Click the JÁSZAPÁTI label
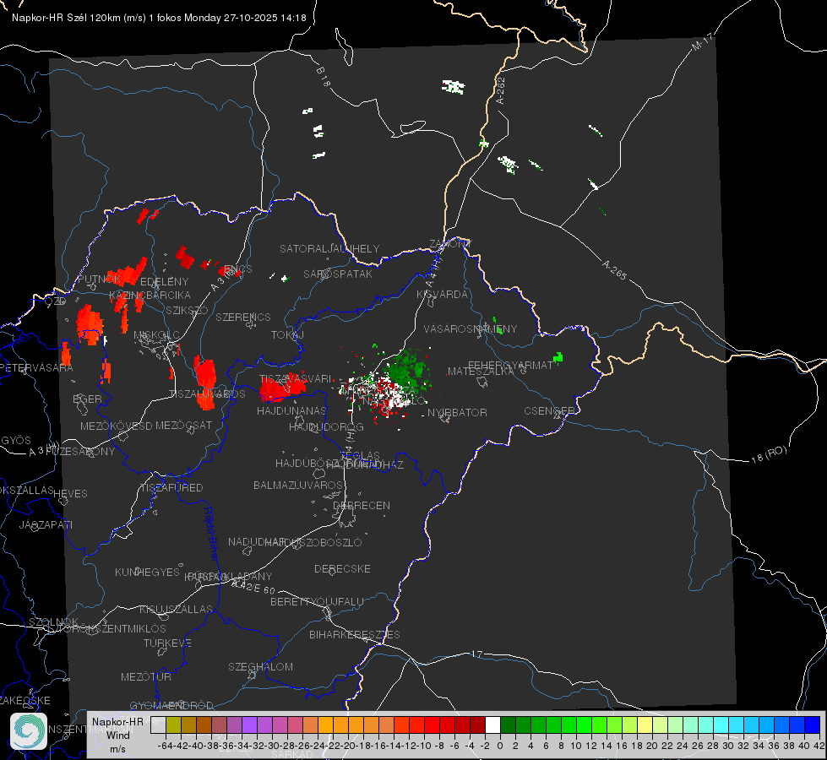Image resolution: width=827 pixels, height=760 pixels. 46,524
